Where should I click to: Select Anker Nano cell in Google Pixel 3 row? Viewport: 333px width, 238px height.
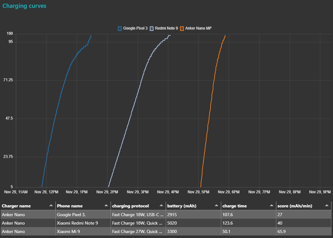(x=28, y=215)
